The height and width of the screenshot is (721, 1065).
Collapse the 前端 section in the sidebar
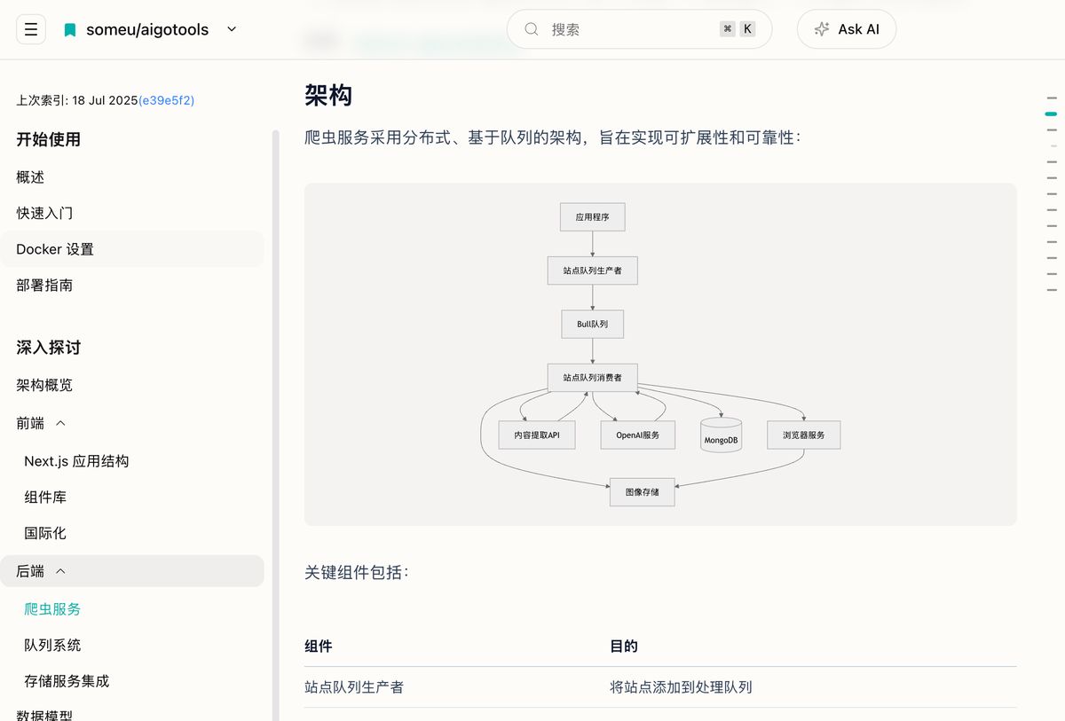[61, 423]
